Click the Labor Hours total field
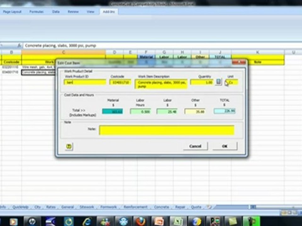Viewport: 302px width, 226px height. click(x=140, y=111)
